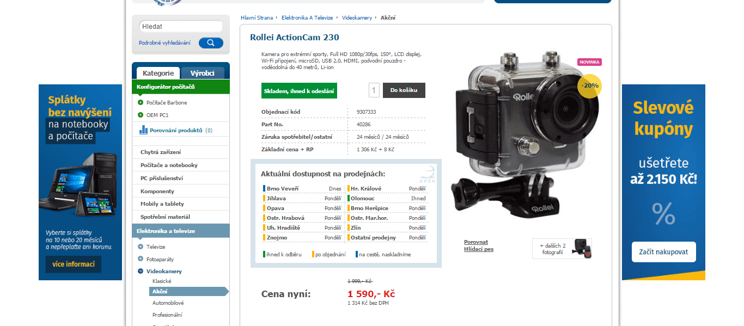744x326 pixels.
Task: Select Olomouc store row
Action: [x=387, y=199]
